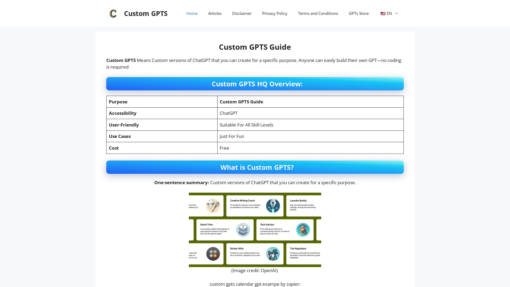View the Privacy Policy

pos(275,13)
